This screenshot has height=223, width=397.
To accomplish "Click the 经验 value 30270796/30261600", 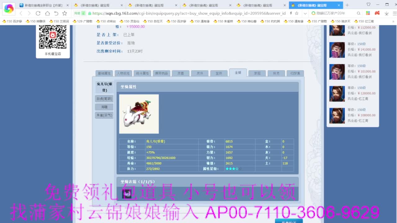I will click(x=161, y=158).
